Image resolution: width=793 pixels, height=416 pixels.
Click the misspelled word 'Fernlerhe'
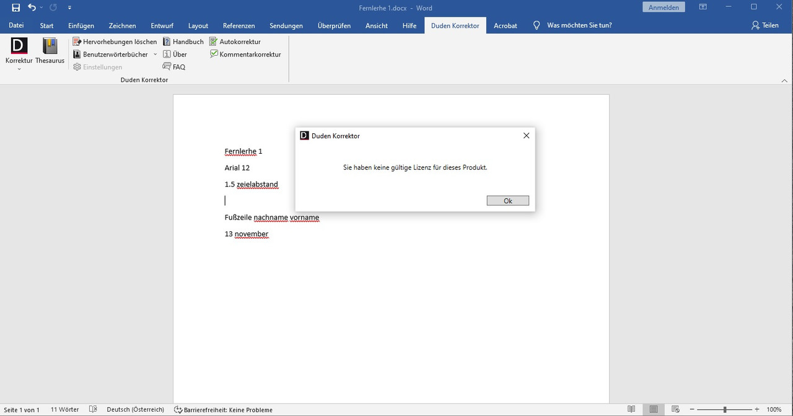240,151
